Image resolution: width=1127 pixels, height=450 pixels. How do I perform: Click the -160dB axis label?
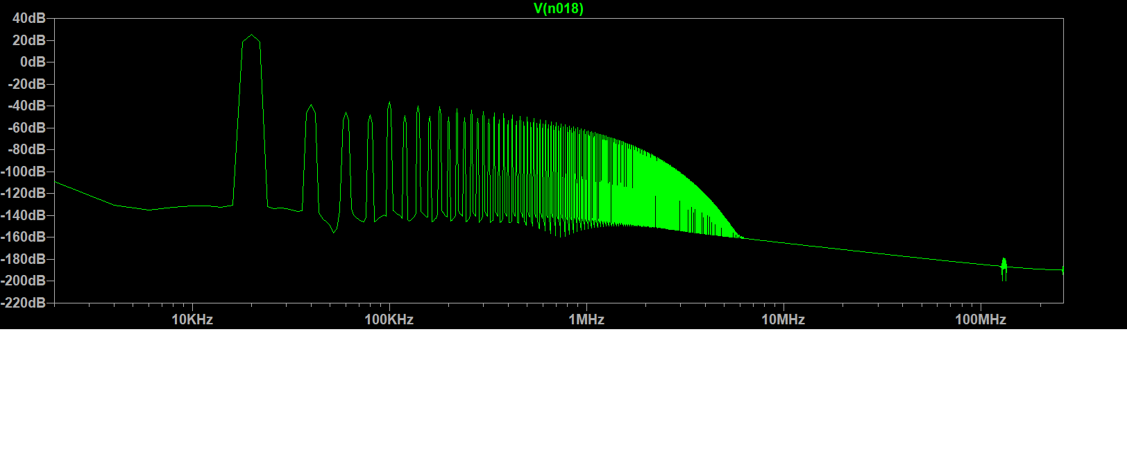24,237
